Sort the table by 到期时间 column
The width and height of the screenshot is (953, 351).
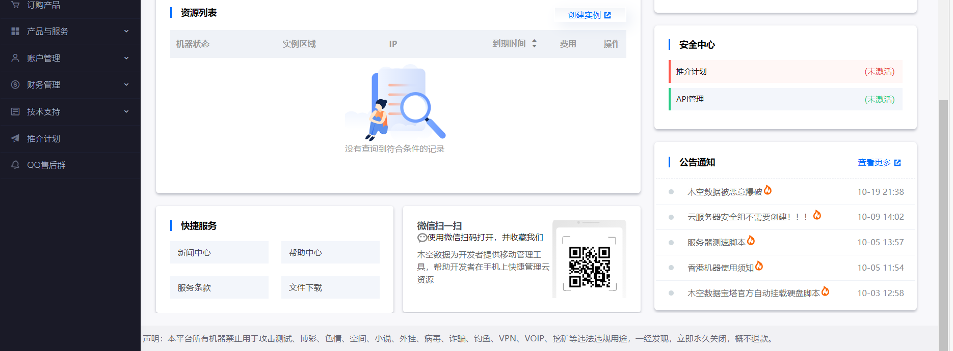tap(534, 44)
